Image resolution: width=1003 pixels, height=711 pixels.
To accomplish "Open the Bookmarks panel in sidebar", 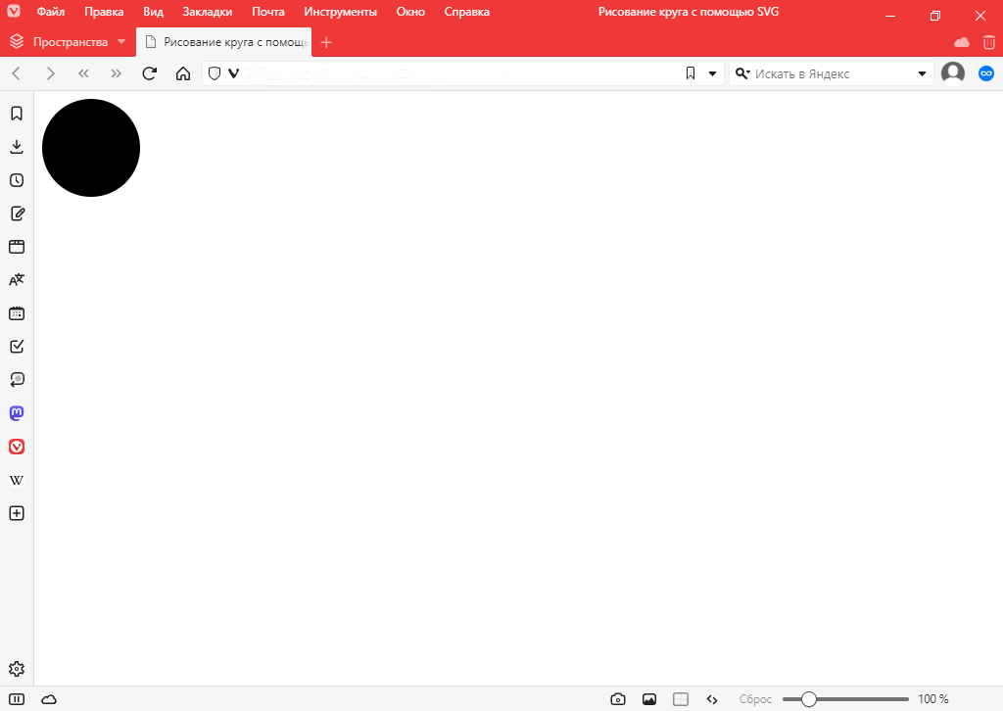I will click(x=17, y=114).
